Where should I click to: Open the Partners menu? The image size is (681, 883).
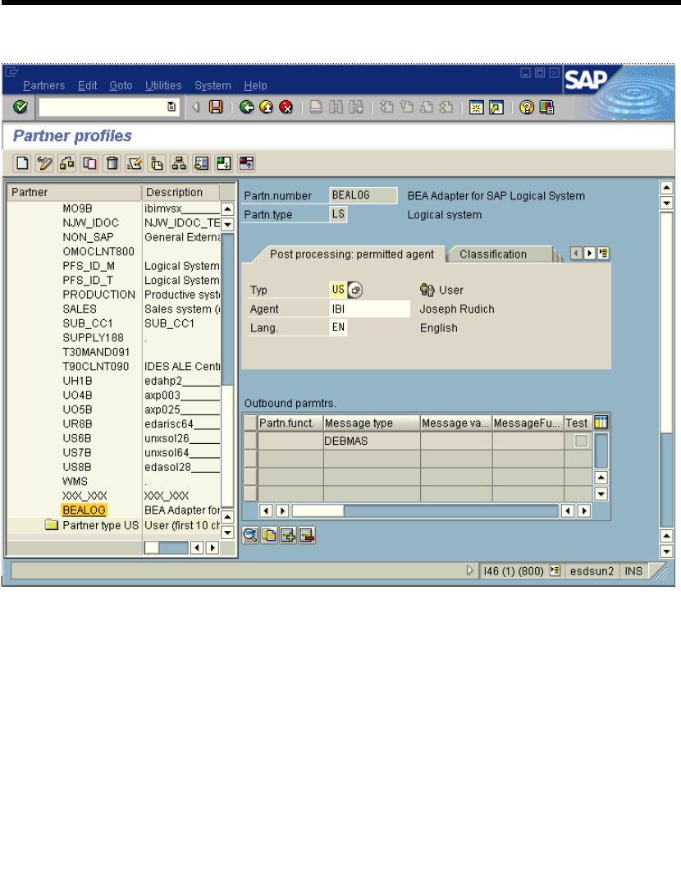[44, 85]
